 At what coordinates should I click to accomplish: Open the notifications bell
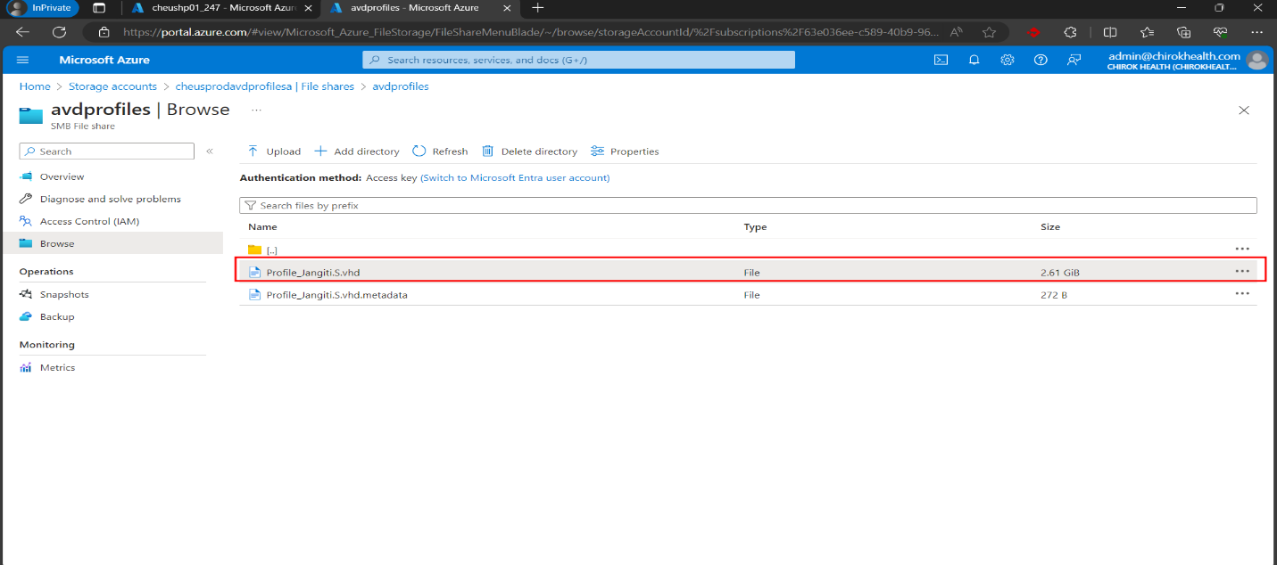(x=974, y=60)
